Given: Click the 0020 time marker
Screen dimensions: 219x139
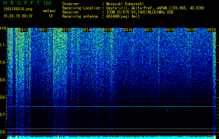Looking at the screenshot, I should 212,30.
